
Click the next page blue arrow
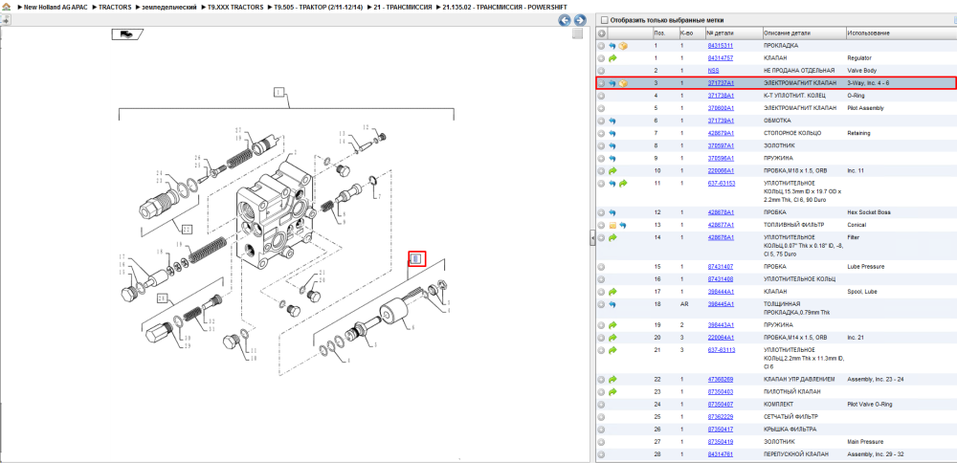[x=580, y=19]
